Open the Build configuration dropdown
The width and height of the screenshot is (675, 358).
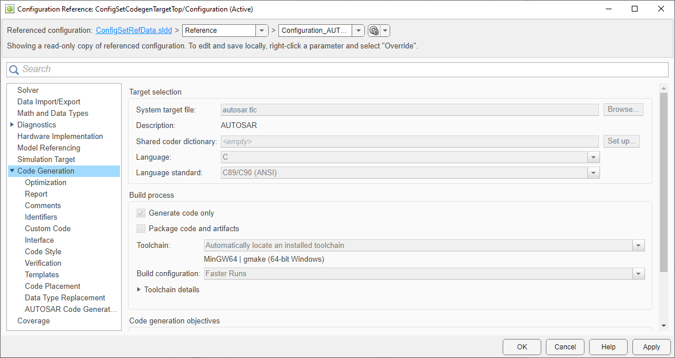click(638, 274)
